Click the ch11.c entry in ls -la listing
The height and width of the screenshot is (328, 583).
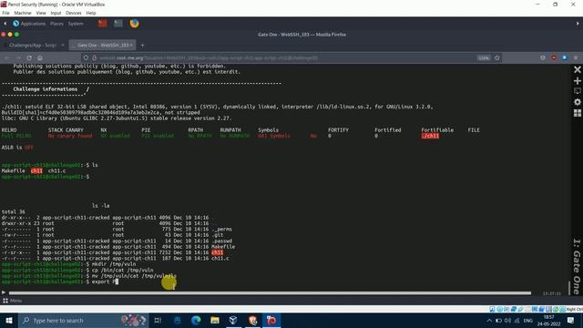220,258
